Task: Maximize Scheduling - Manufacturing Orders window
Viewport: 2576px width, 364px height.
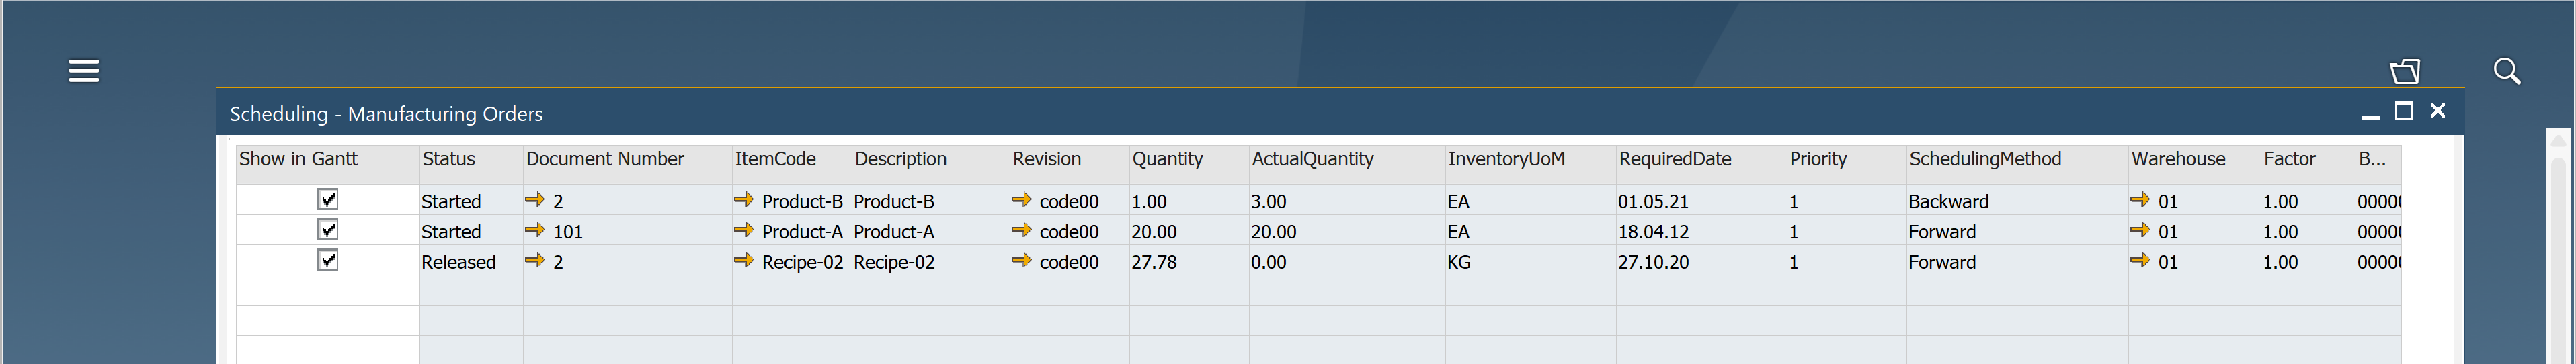Action: [2404, 111]
